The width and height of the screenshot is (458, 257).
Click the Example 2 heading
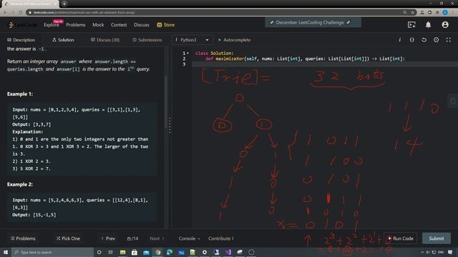[x=20, y=184]
